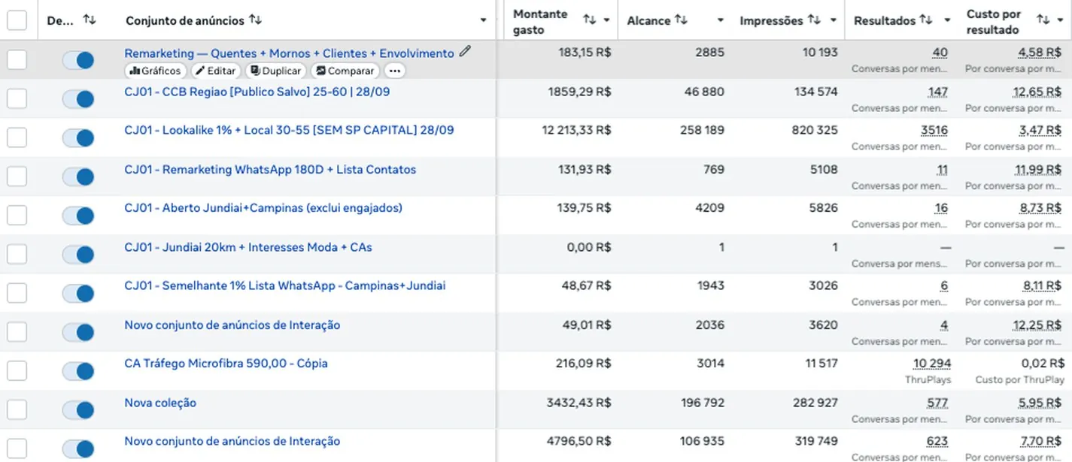Check the box for Aberto Jundiai+Campinas row

point(17,215)
